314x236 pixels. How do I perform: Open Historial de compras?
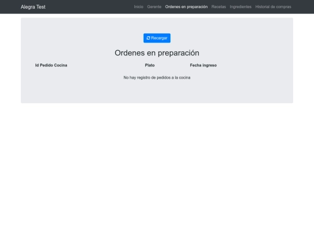[x=273, y=7]
